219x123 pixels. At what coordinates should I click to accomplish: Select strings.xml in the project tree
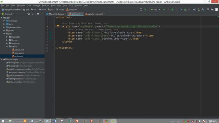click(x=20, y=53)
